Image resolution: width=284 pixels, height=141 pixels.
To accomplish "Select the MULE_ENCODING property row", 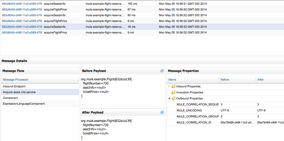I will (x=189, y=110).
